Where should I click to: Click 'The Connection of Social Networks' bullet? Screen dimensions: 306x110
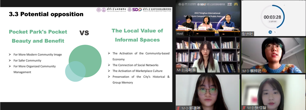(x=135, y=65)
